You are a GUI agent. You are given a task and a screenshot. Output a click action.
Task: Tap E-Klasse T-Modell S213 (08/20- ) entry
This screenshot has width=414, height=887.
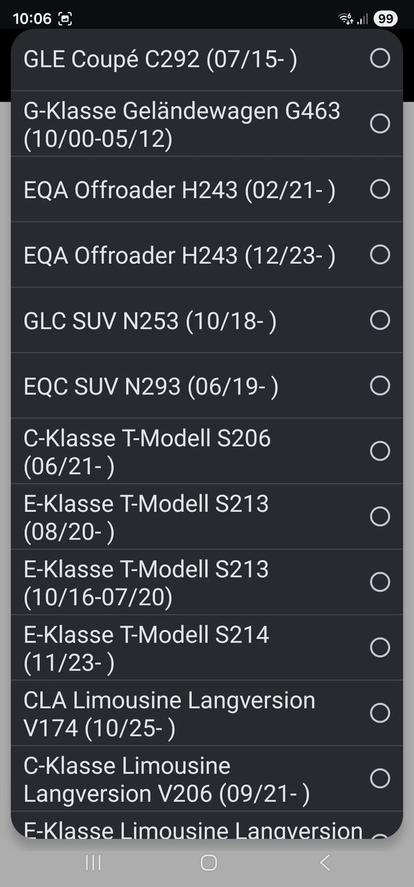click(x=146, y=517)
